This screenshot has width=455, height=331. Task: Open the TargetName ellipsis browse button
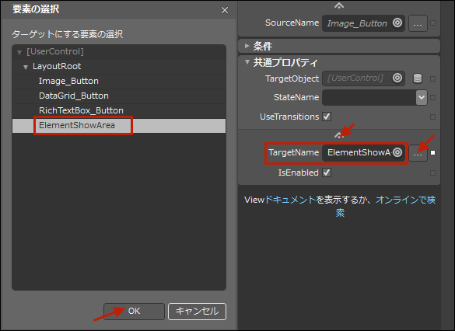[x=418, y=153]
